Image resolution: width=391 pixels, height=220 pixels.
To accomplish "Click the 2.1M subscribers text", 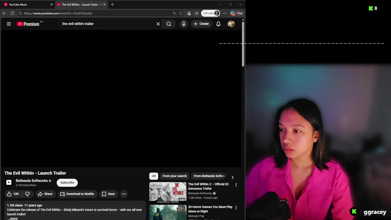I will (26, 185).
